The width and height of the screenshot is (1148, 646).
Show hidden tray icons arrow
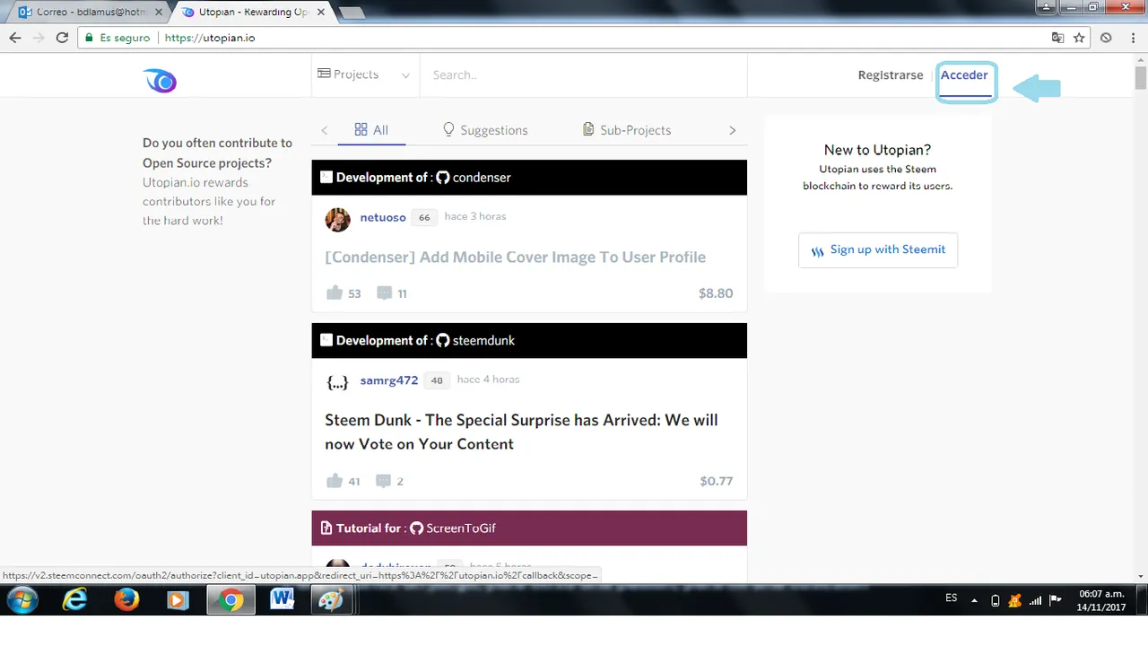pos(975,600)
